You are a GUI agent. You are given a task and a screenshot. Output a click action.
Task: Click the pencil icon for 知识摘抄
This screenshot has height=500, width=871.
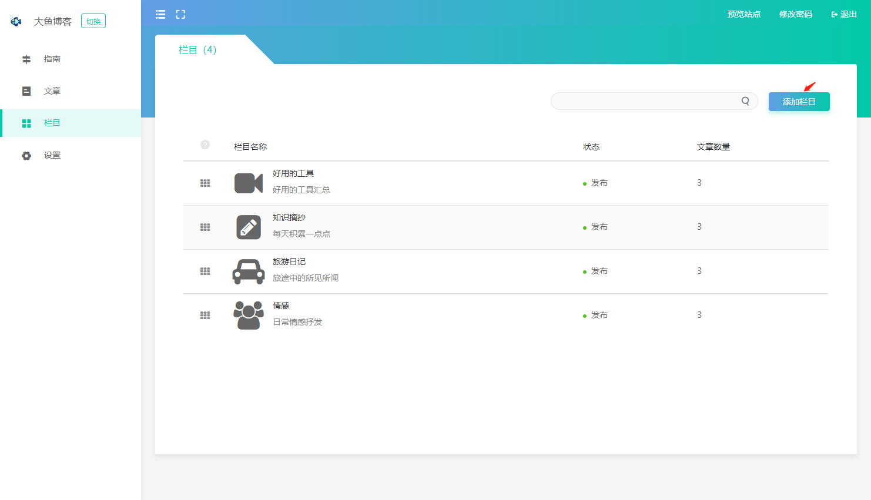(x=249, y=227)
